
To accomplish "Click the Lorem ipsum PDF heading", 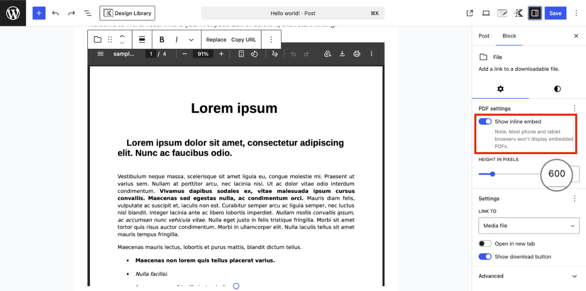I will pyautogui.click(x=234, y=108).
